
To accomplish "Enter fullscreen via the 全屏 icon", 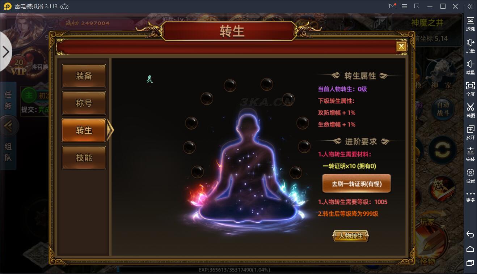I will coord(470,89).
